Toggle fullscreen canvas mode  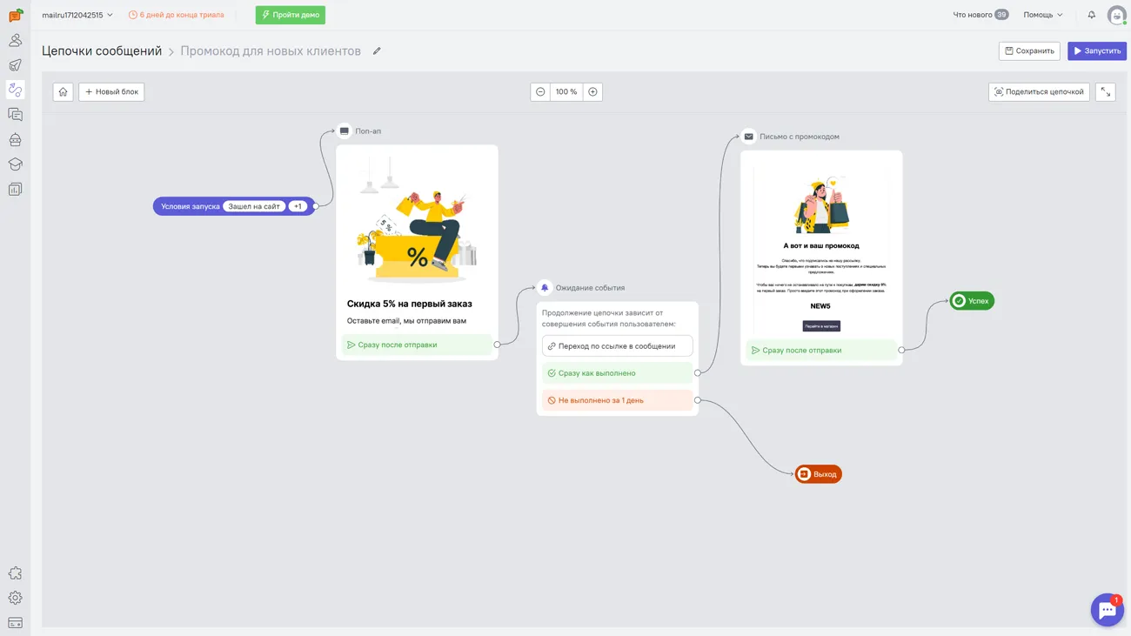(x=1105, y=92)
